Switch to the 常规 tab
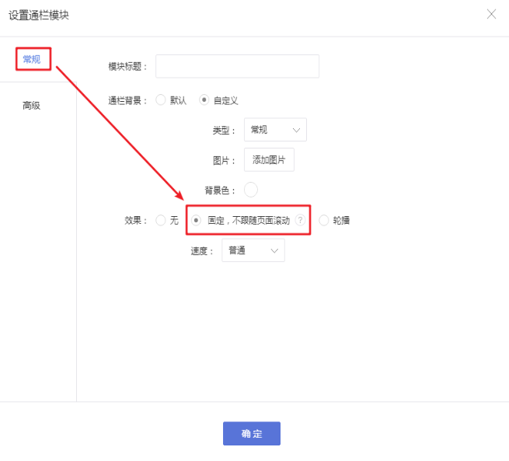 click(x=32, y=59)
